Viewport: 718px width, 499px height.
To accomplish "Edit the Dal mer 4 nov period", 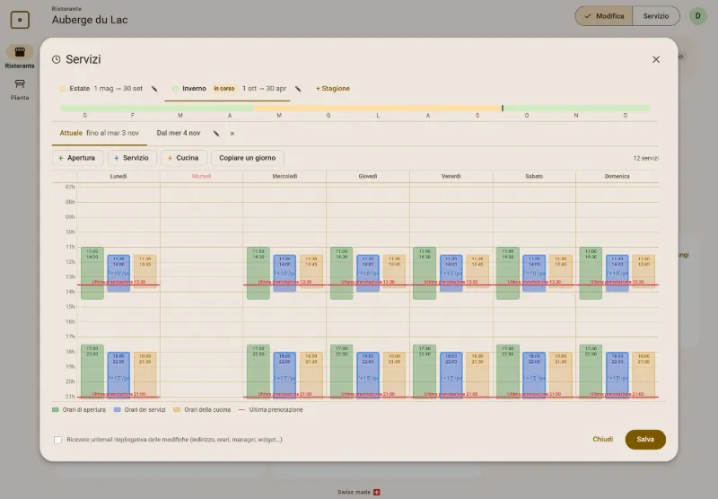I will (x=216, y=134).
